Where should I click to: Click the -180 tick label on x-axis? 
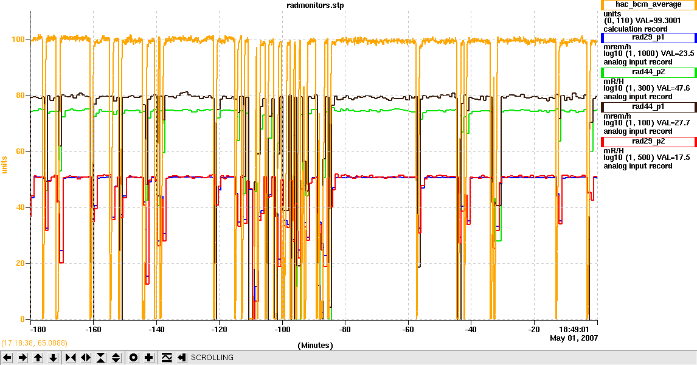pyautogui.click(x=38, y=330)
